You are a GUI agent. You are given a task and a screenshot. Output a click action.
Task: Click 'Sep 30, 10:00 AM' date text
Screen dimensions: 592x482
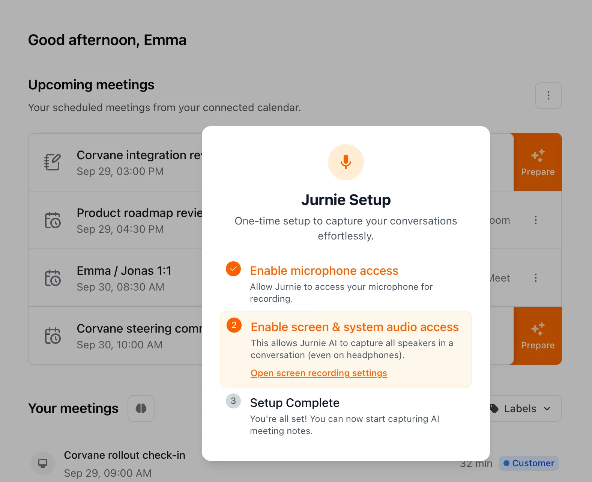tap(119, 345)
